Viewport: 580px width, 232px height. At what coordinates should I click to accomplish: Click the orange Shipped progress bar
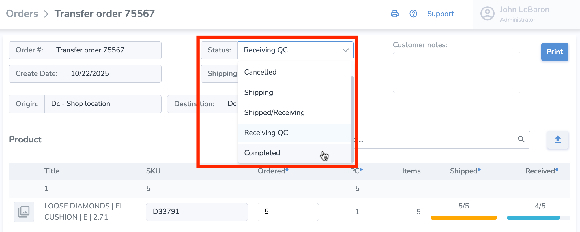click(464, 218)
